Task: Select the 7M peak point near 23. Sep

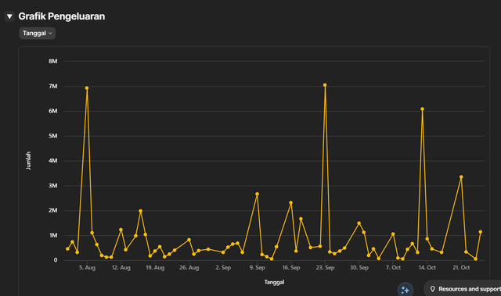Action: 325,85
